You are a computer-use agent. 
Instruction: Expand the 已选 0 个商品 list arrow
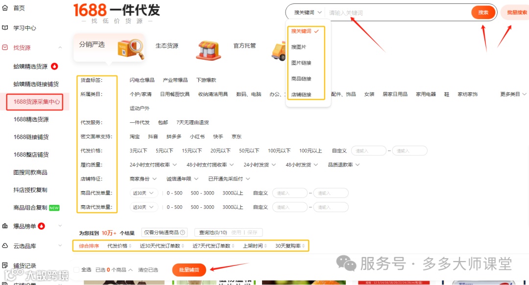coord(131,270)
